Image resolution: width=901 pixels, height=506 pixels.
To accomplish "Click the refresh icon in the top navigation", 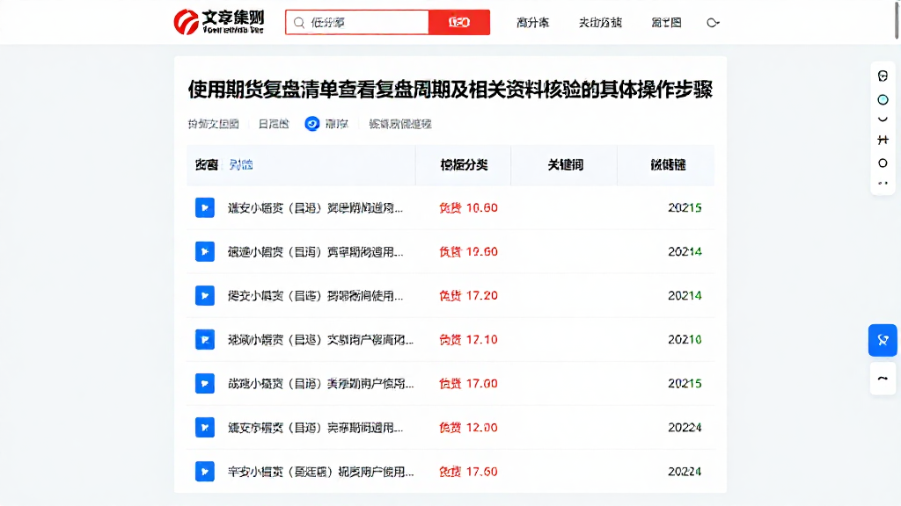I will tap(713, 23).
